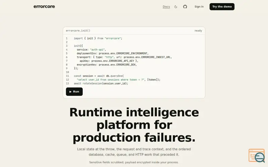This screenshot has height=167, width=268.
Task: Open the browser-search widget in the page corner
Action: pos(257,155)
